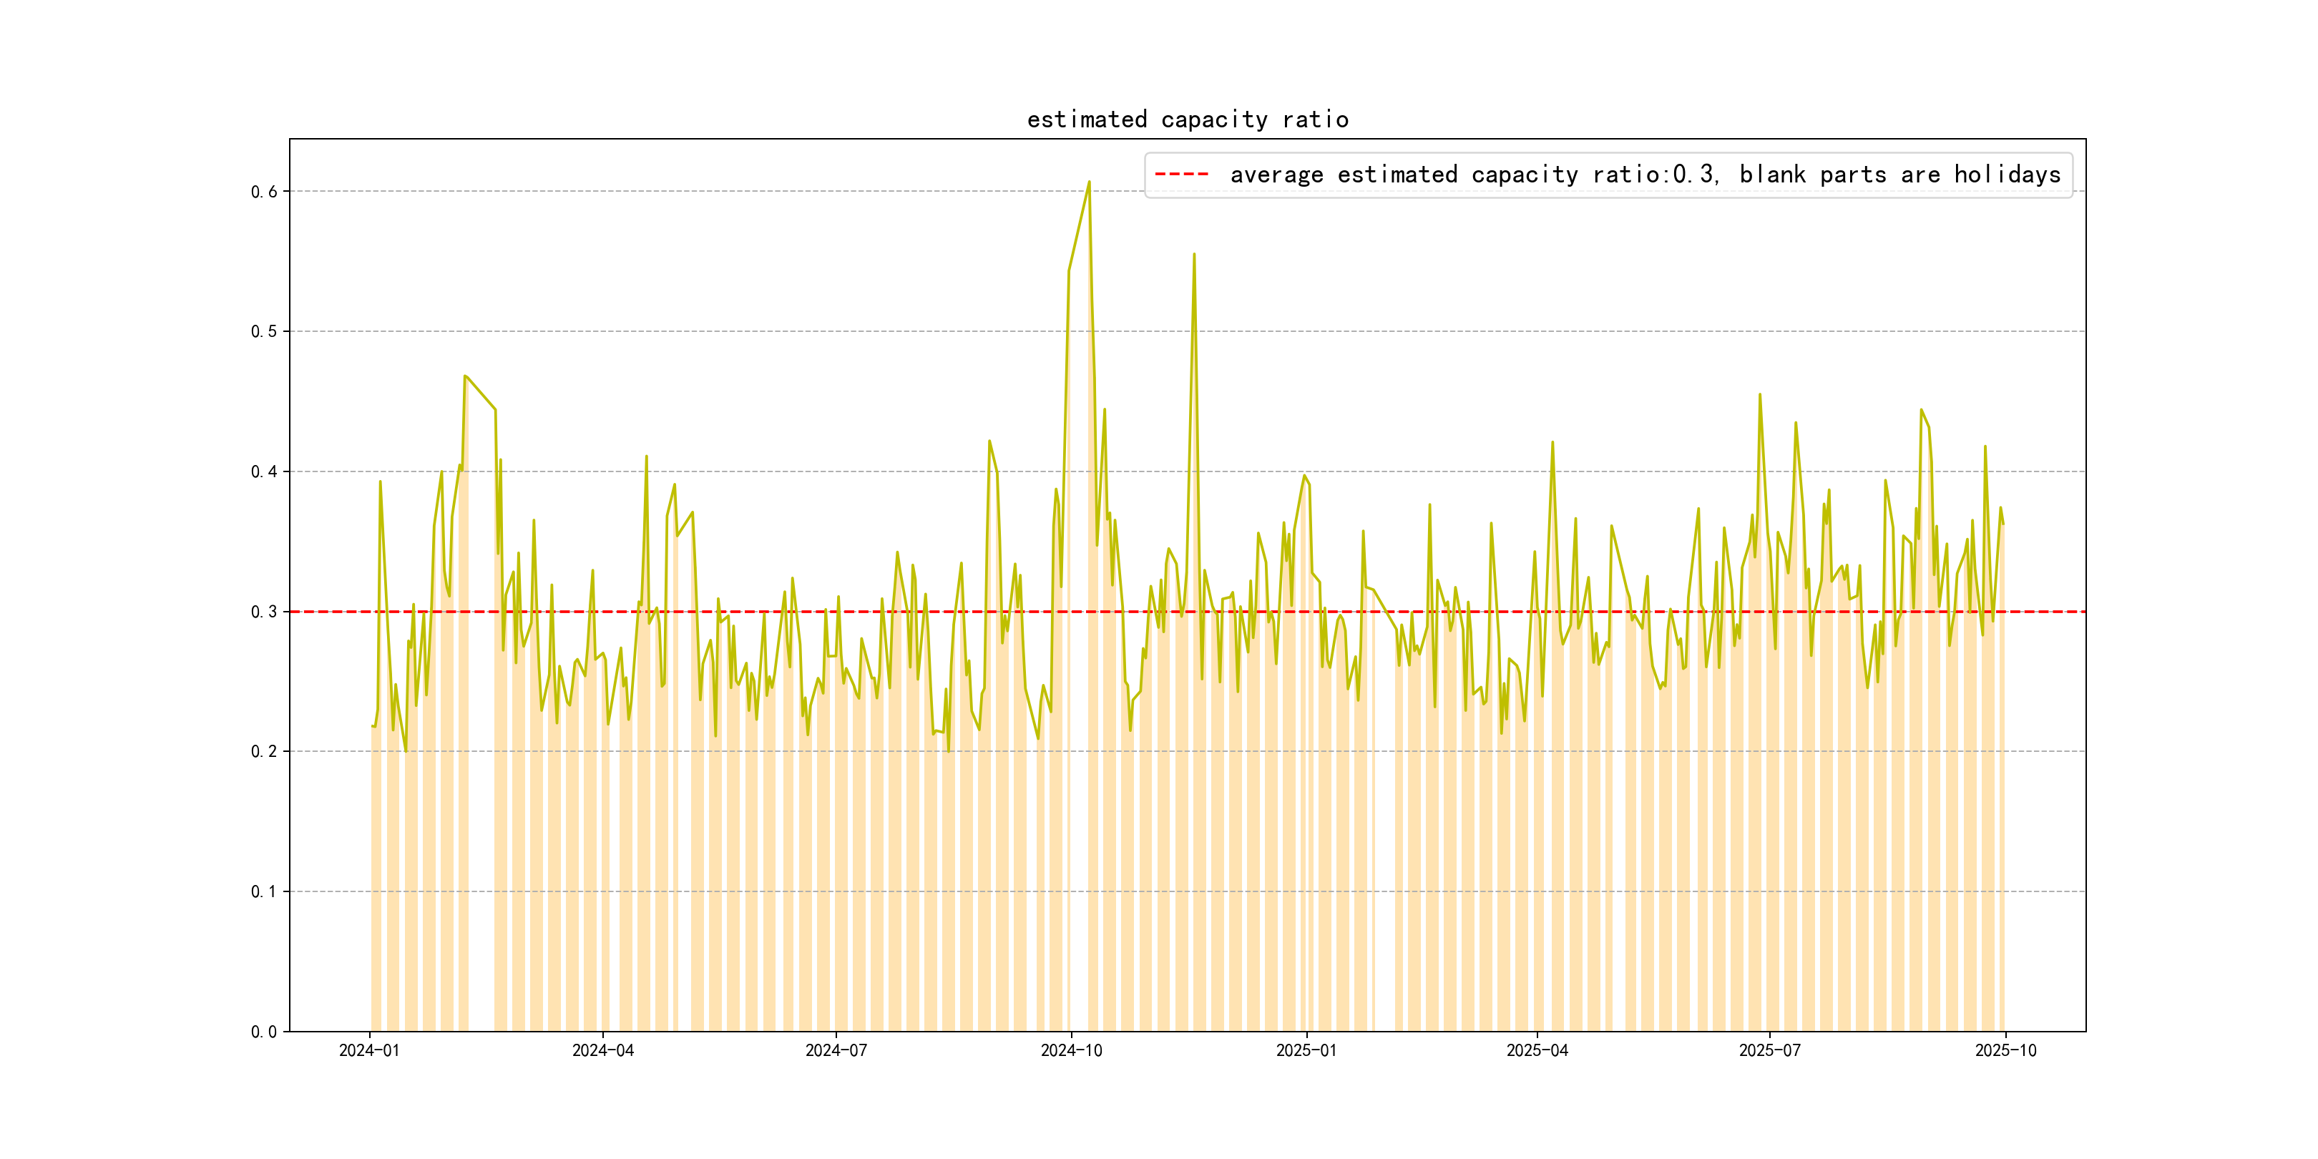The image size is (2318, 1159).
Task: Click the 0.3 y-axis tick label
Action: (264, 612)
